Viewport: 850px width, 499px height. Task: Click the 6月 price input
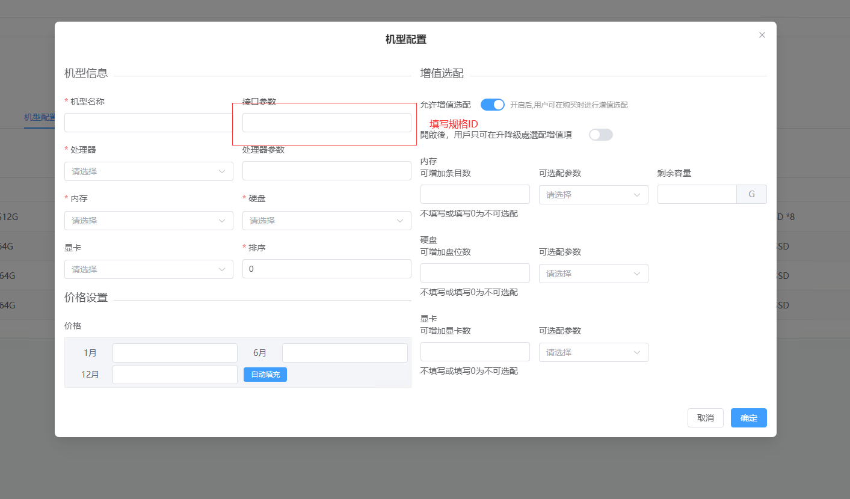pyautogui.click(x=345, y=353)
